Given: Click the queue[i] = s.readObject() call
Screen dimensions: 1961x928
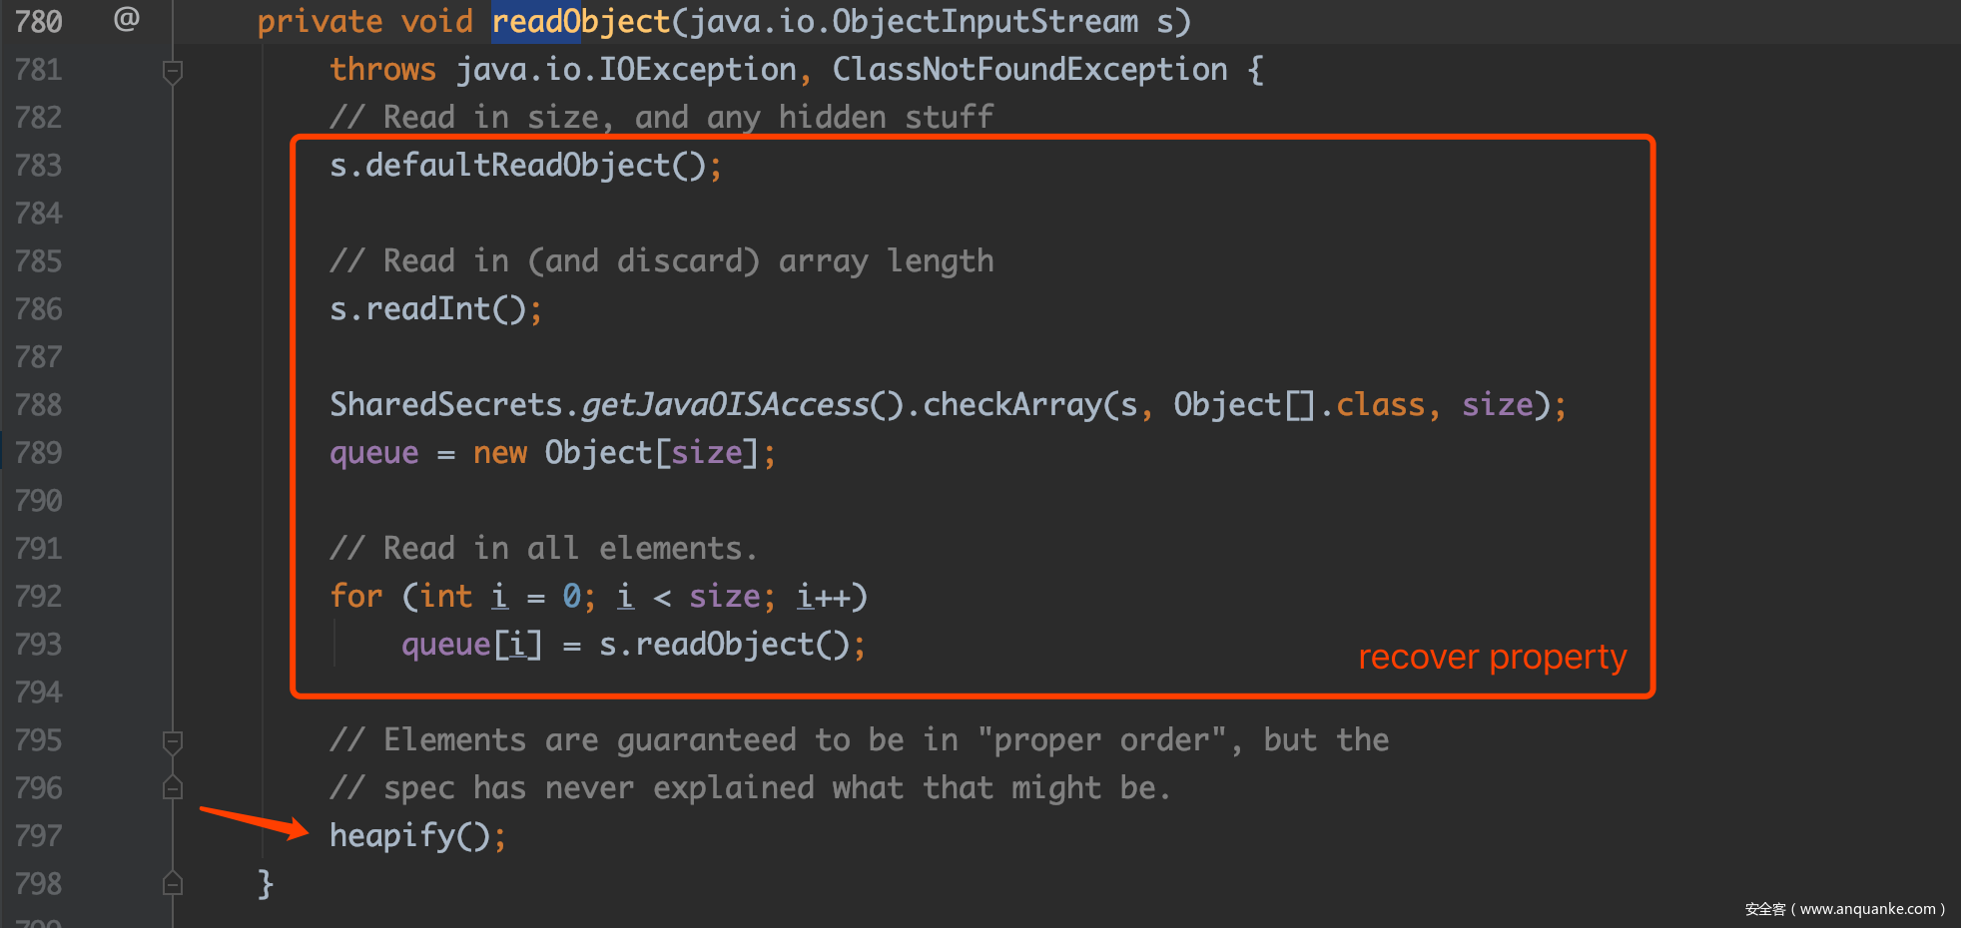Looking at the screenshot, I should point(633,645).
